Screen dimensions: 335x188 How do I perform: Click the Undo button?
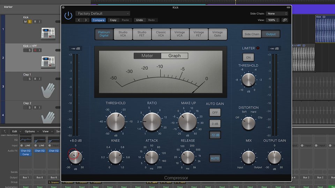139,20
